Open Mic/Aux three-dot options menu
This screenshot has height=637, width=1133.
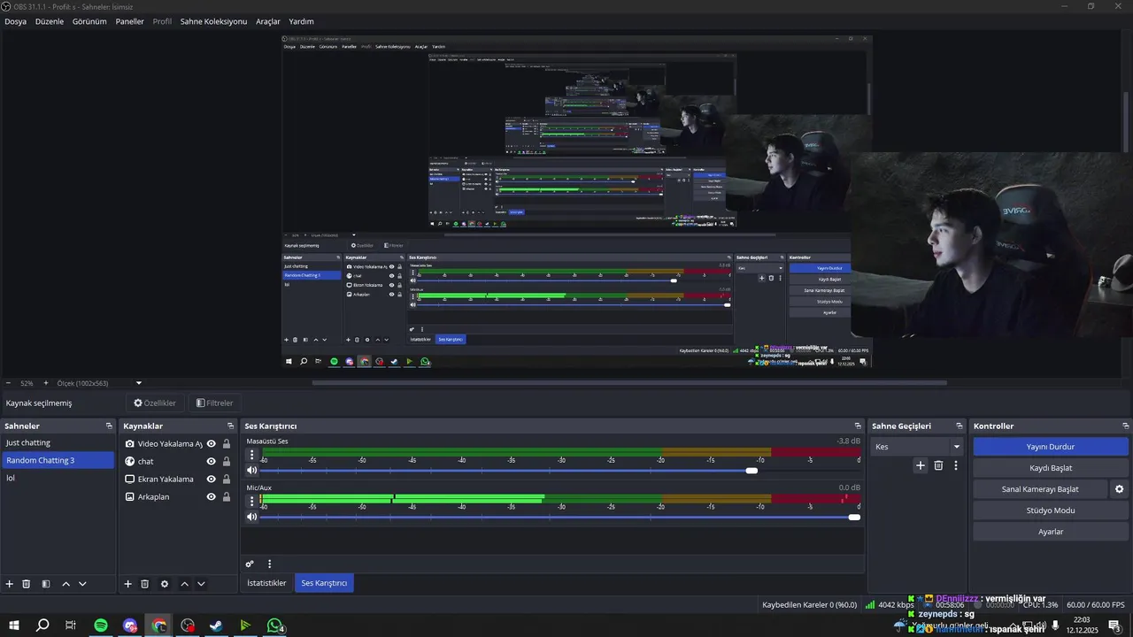(x=251, y=501)
